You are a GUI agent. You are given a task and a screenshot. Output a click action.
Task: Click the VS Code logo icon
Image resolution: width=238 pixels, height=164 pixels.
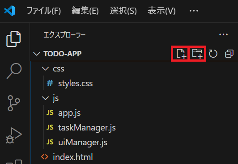click(x=9, y=11)
